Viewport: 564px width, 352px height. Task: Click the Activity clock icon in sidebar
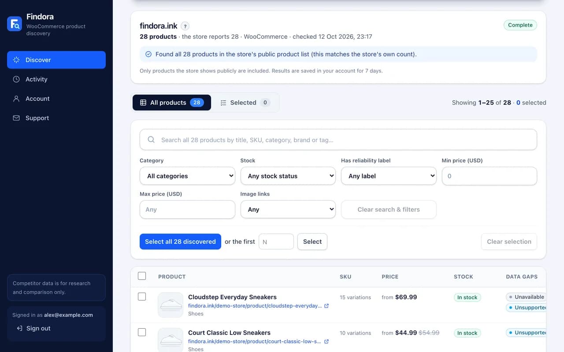[x=16, y=79]
